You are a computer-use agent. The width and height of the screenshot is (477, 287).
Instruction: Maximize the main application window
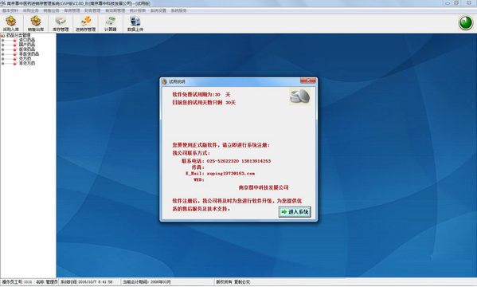(x=456, y=3)
